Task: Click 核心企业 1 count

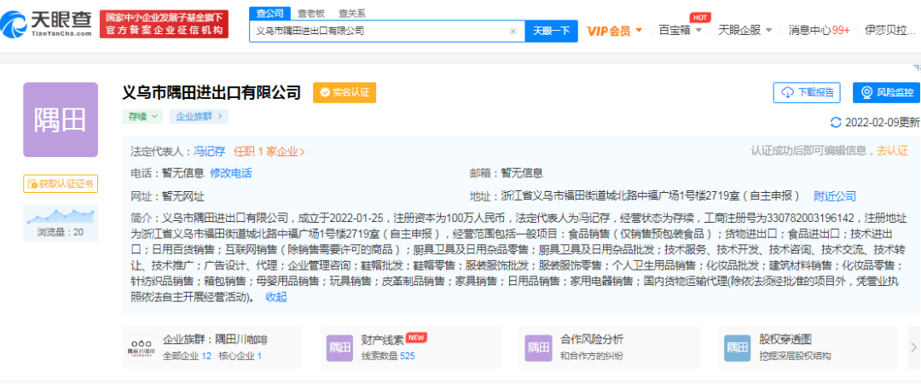Action: (240, 356)
